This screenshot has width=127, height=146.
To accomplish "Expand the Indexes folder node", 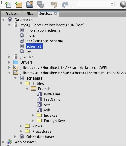I will 33,115.
